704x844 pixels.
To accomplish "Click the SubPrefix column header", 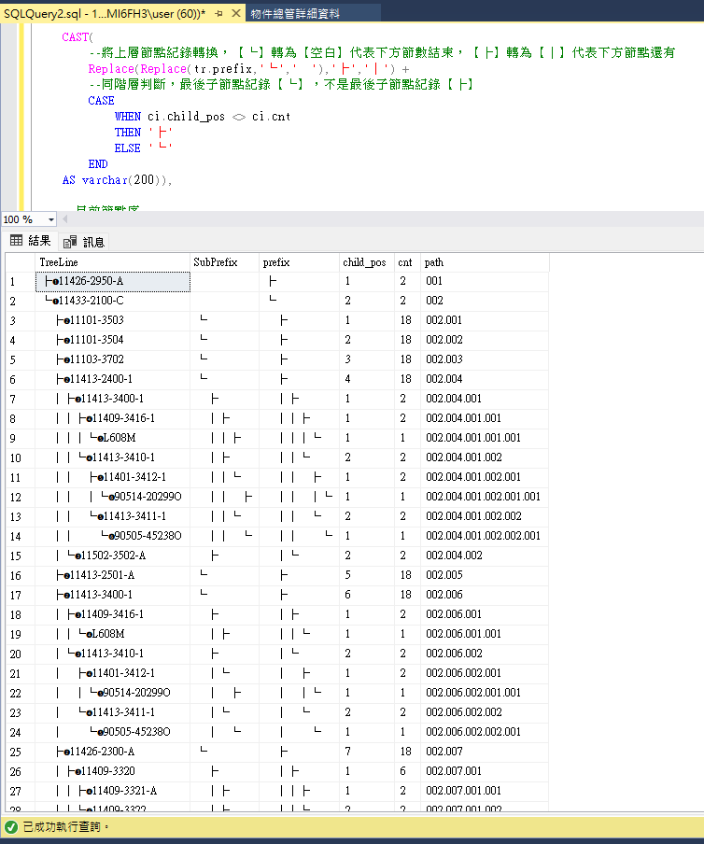I will [x=224, y=262].
